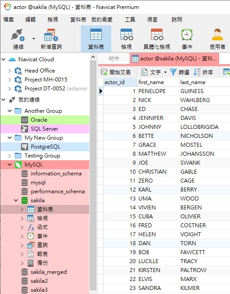Expand the Head Office project
The width and height of the screenshot is (230, 294).
10,71
